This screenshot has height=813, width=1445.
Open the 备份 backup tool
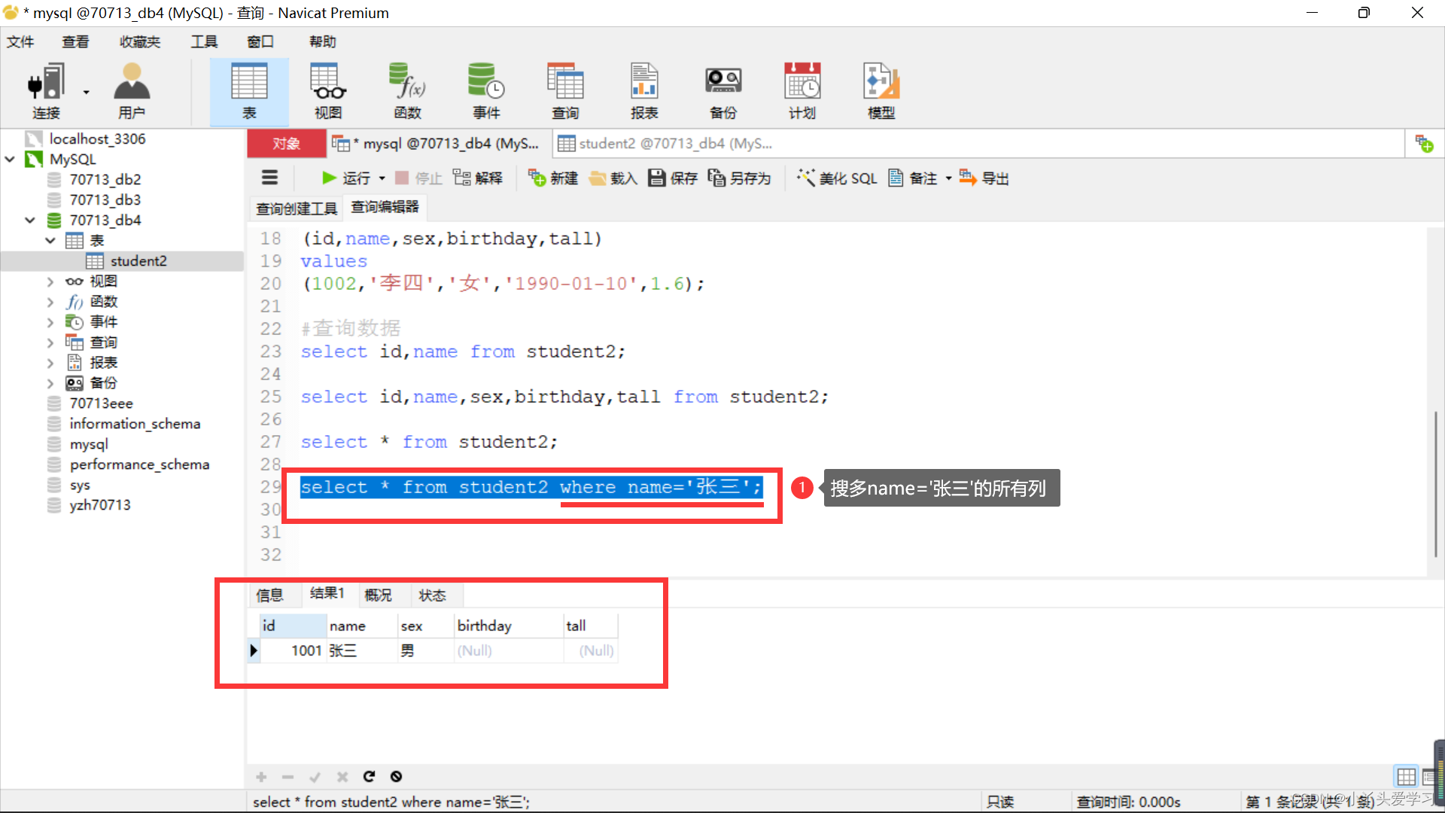tap(723, 91)
